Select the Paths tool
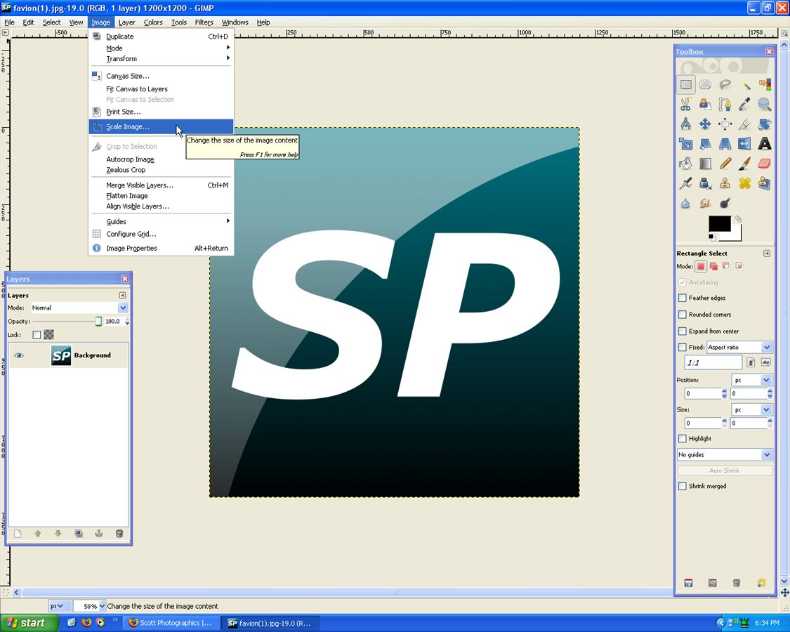790x632 pixels. coord(725,105)
